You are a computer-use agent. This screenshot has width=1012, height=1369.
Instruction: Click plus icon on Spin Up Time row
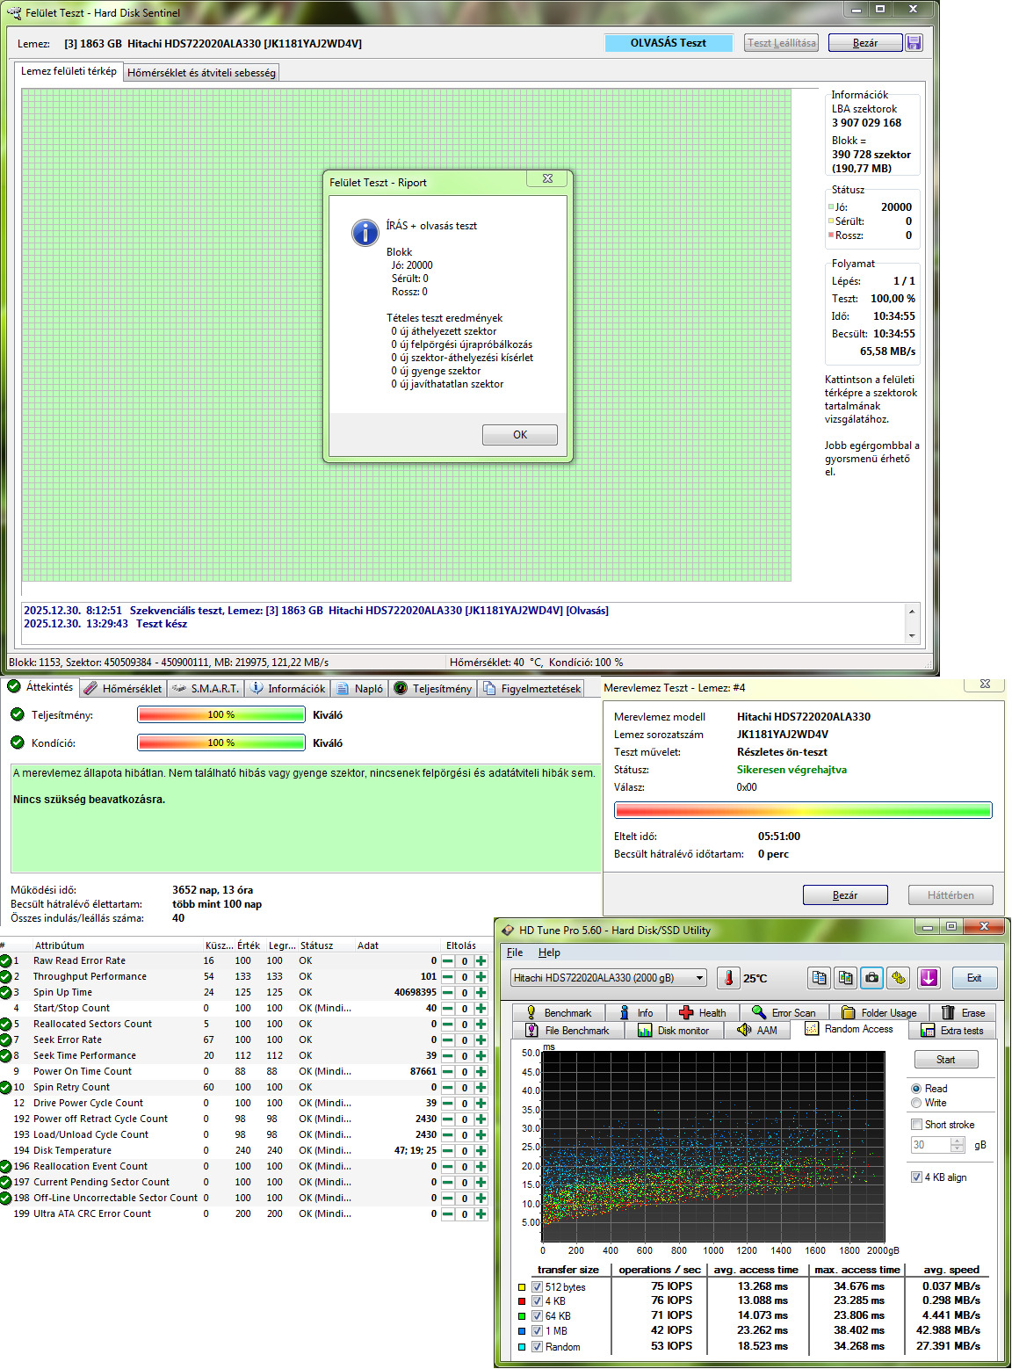481,993
